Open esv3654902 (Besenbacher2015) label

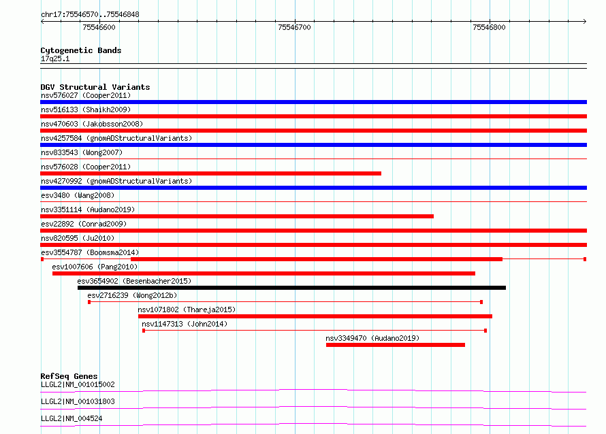(134, 281)
